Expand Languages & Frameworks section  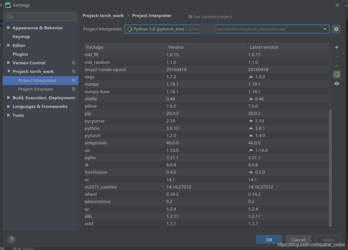tap(9, 106)
